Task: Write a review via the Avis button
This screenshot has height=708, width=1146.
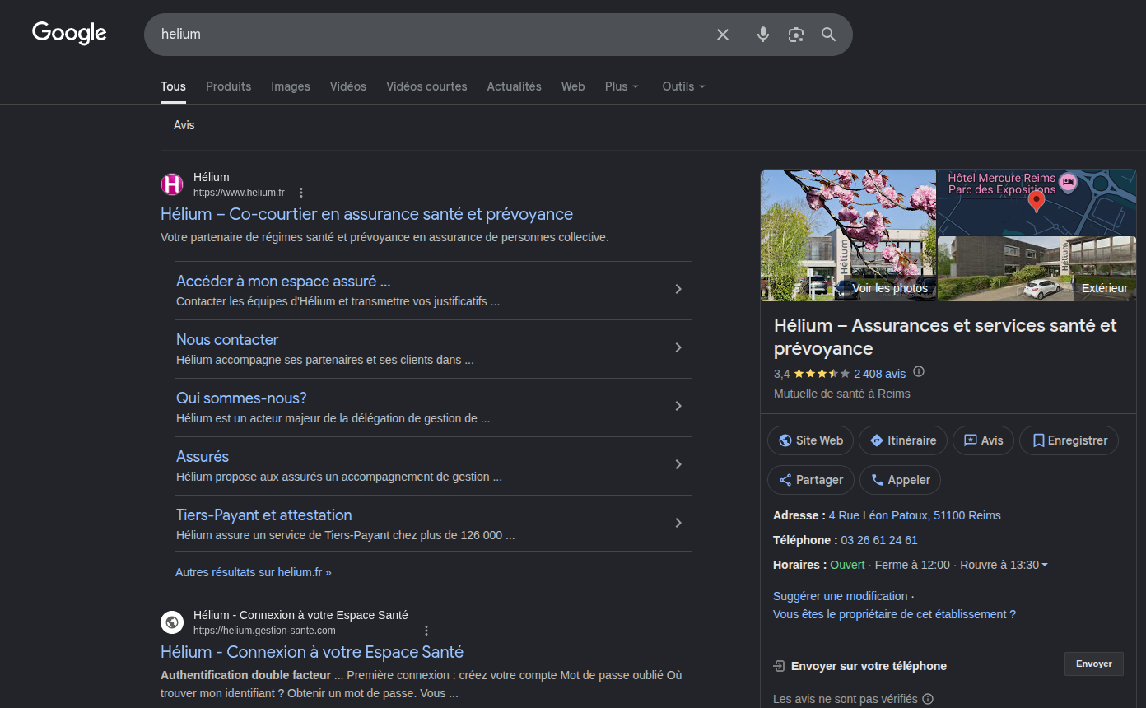Action: [983, 440]
